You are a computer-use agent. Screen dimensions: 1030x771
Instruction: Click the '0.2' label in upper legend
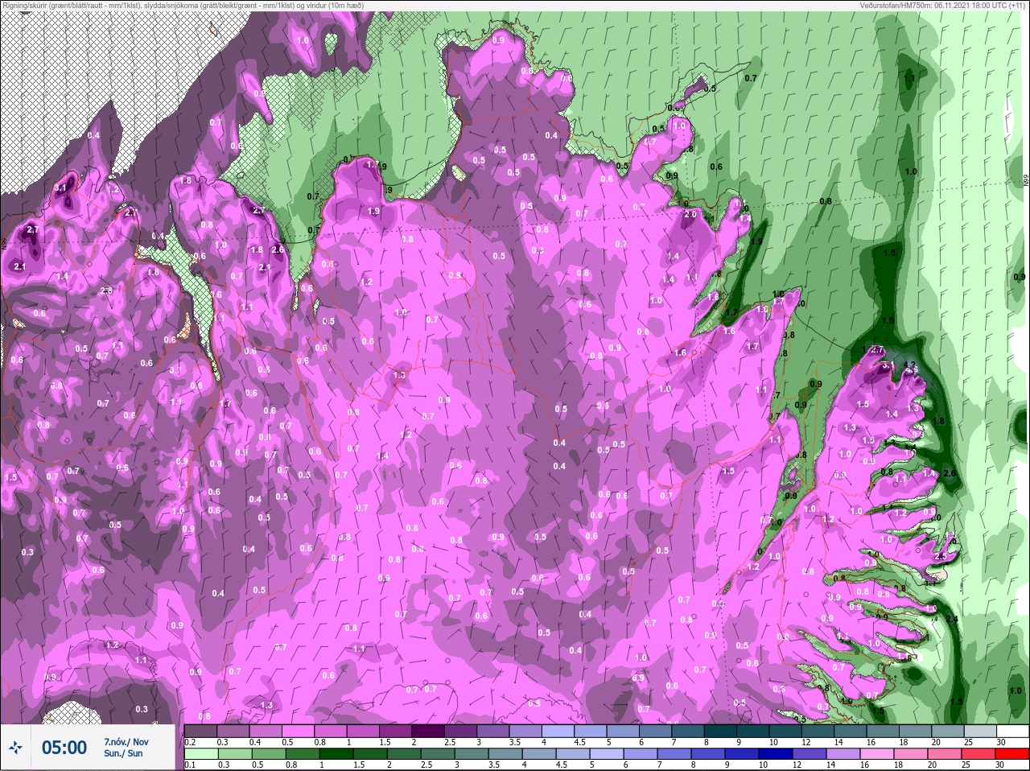[190, 741]
